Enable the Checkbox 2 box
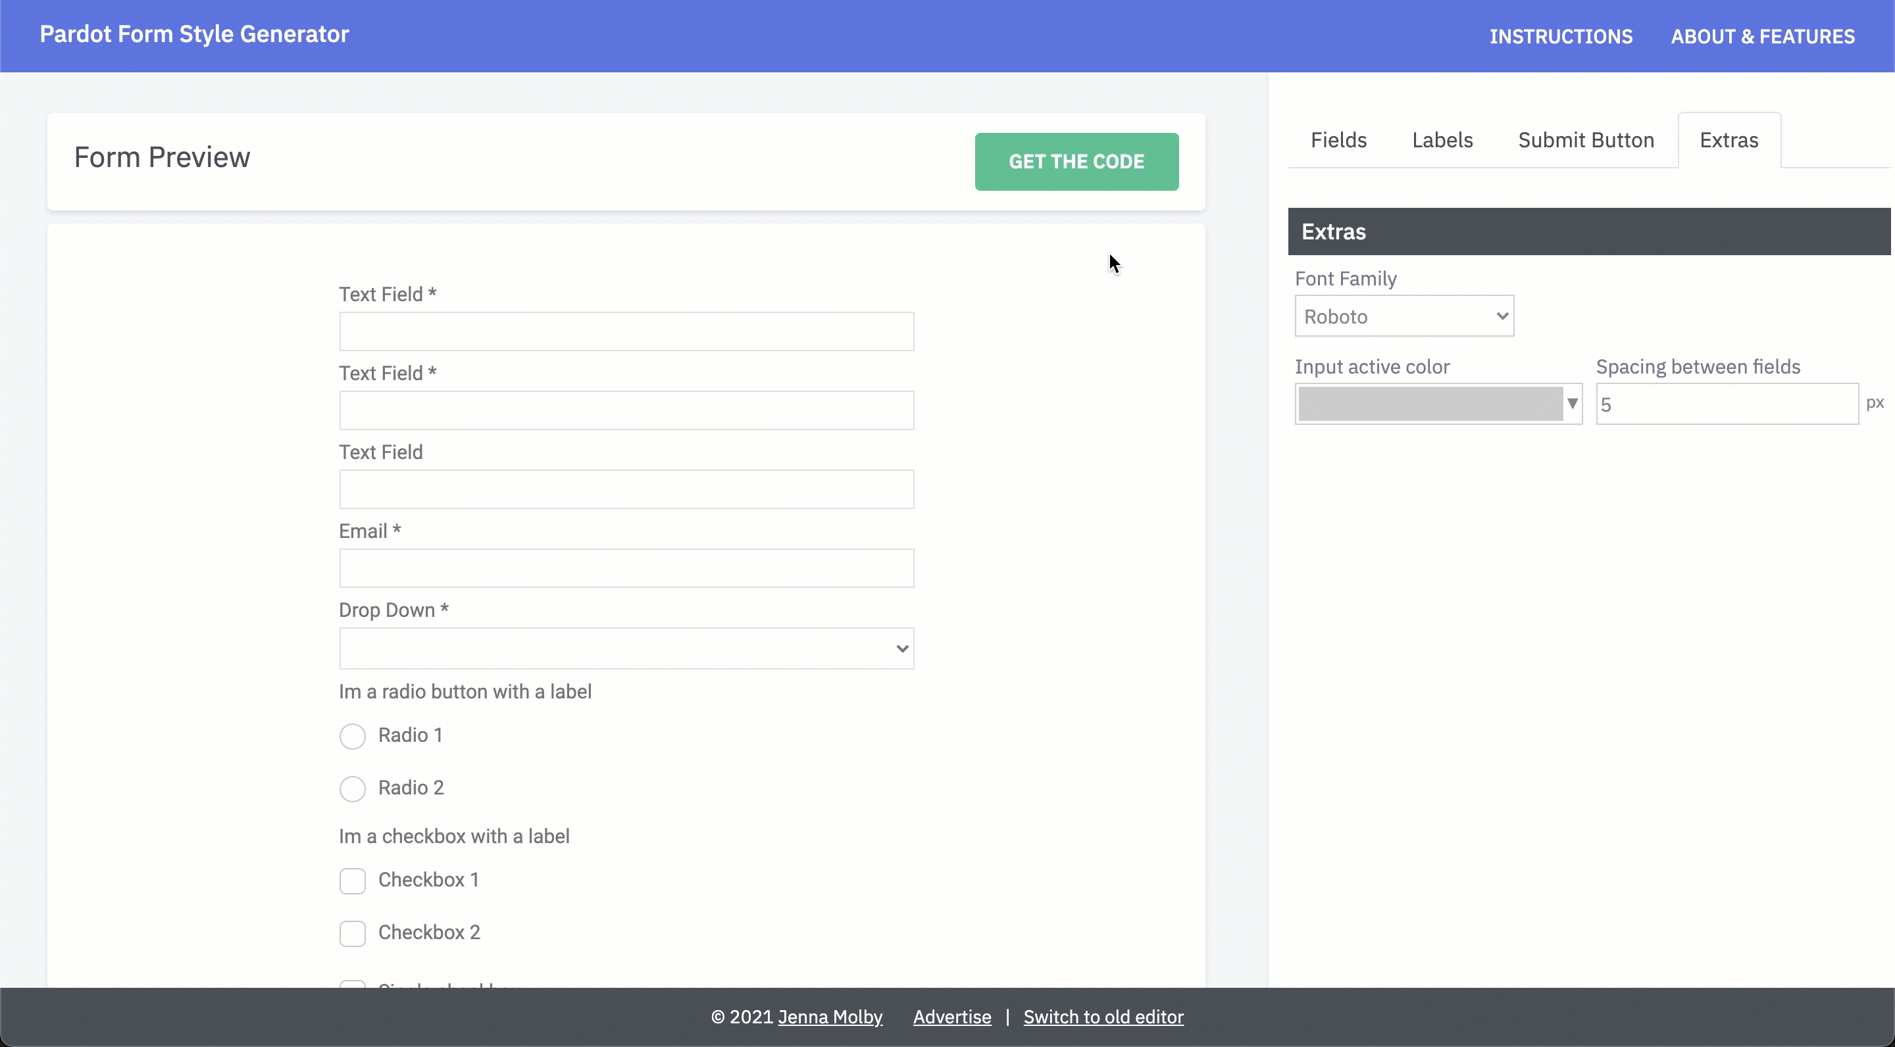The image size is (1895, 1047). click(353, 933)
